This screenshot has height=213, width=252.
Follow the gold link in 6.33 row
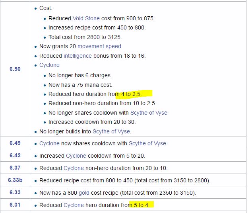click(84, 193)
